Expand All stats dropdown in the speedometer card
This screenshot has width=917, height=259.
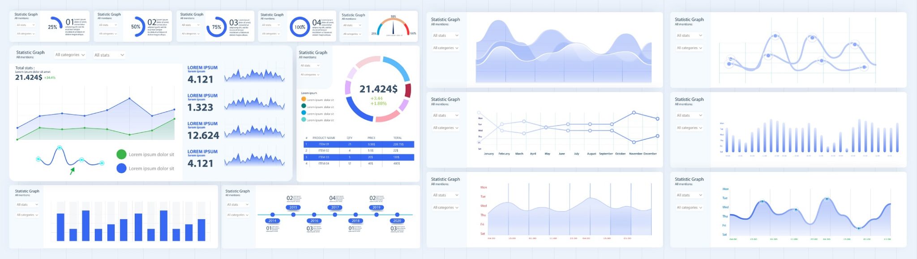(353, 25)
